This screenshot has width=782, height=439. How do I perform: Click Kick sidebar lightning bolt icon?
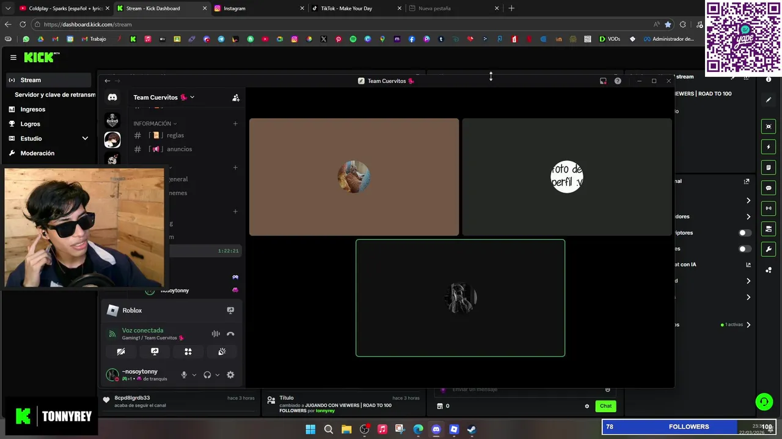(769, 147)
